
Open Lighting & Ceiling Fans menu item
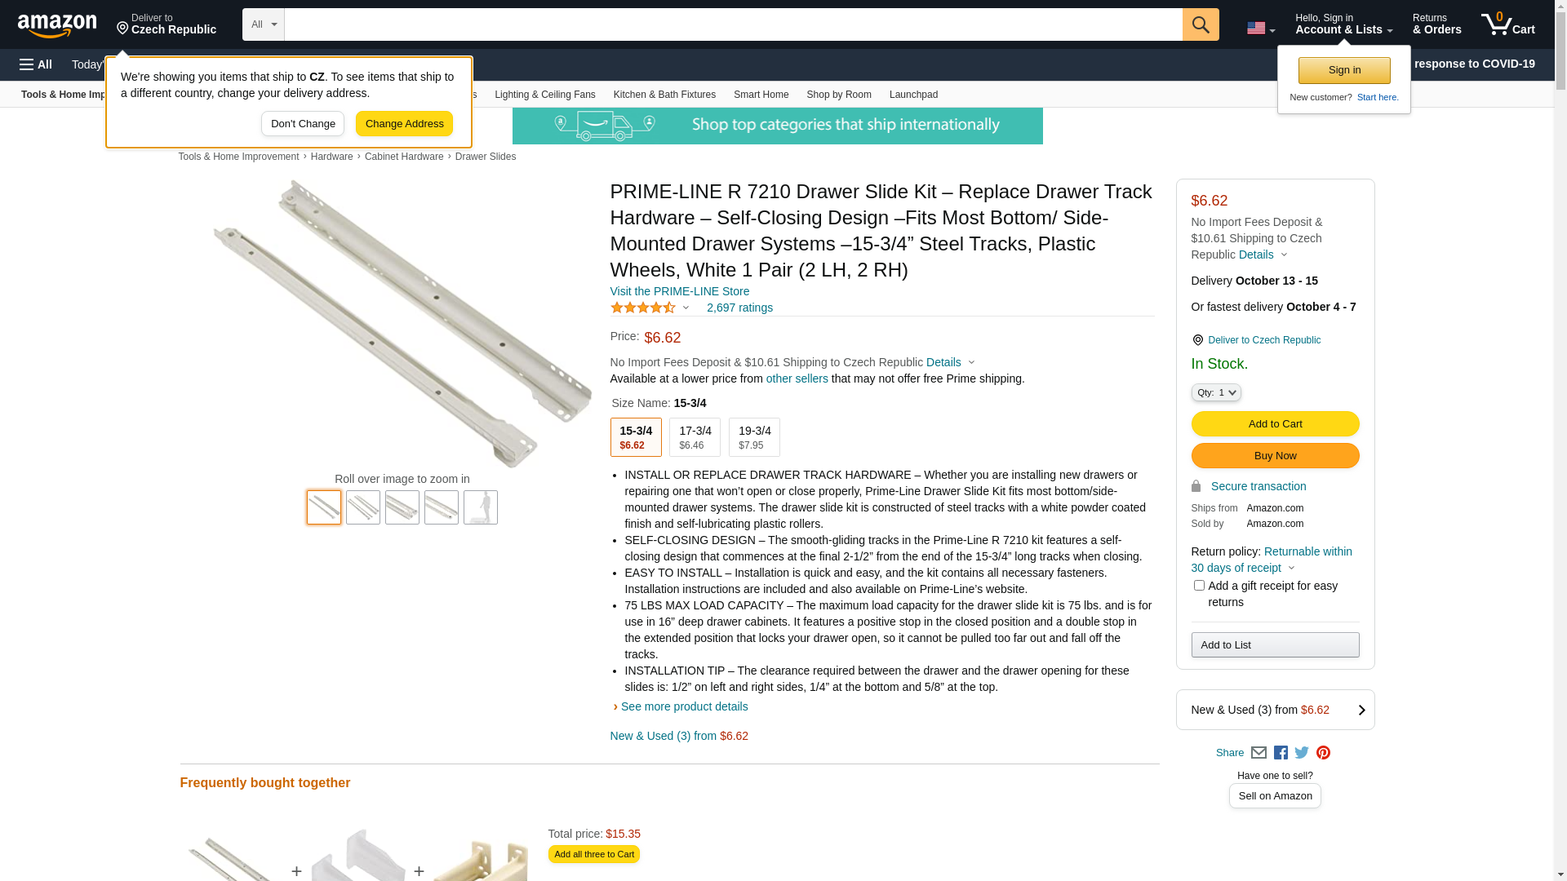click(545, 95)
